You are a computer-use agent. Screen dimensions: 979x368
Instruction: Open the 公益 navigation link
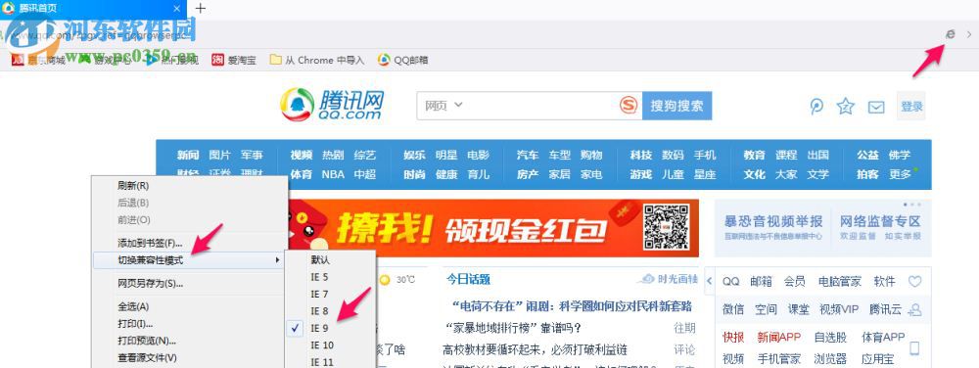coord(867,155)
